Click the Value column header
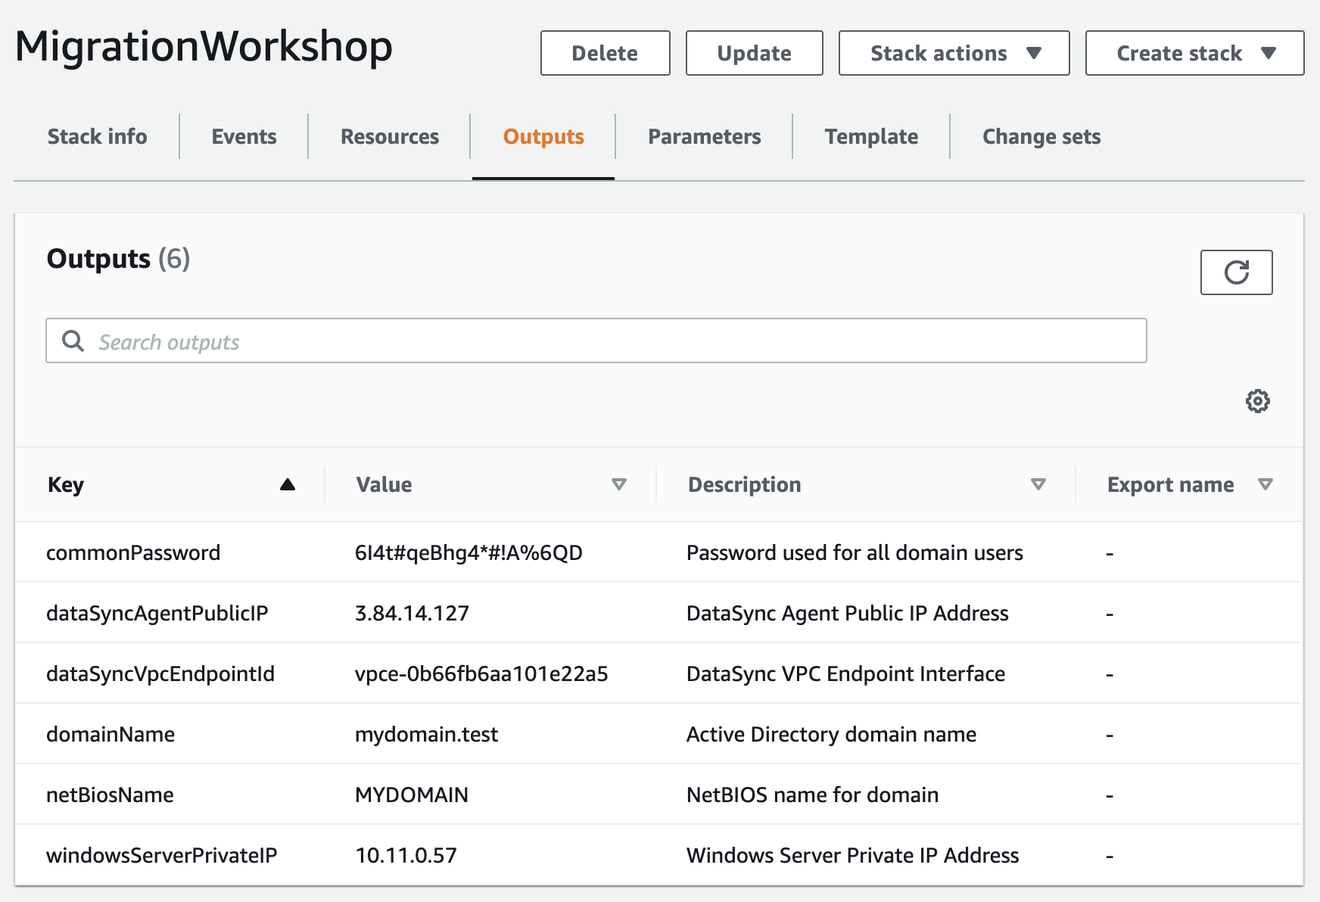 (x=384, y=484)
